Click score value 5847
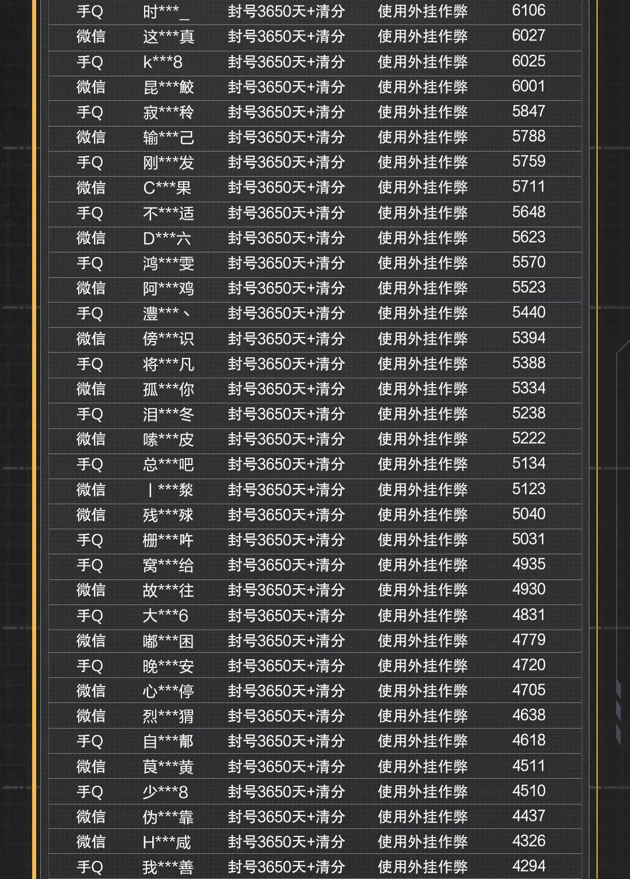The image size is (630, 879). coord(528,111)
